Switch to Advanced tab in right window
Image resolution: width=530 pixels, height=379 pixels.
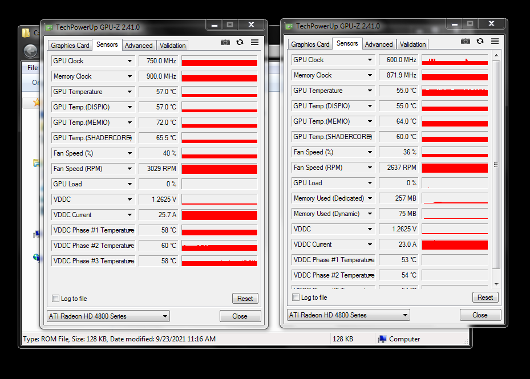(379, 44)
